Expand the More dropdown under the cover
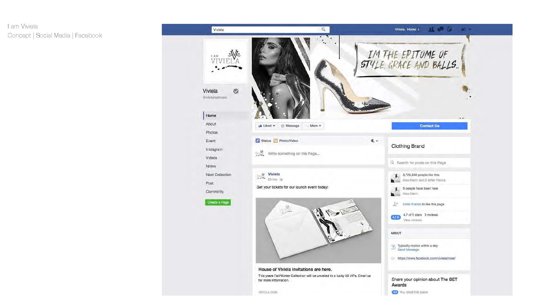 click(313, 126)
